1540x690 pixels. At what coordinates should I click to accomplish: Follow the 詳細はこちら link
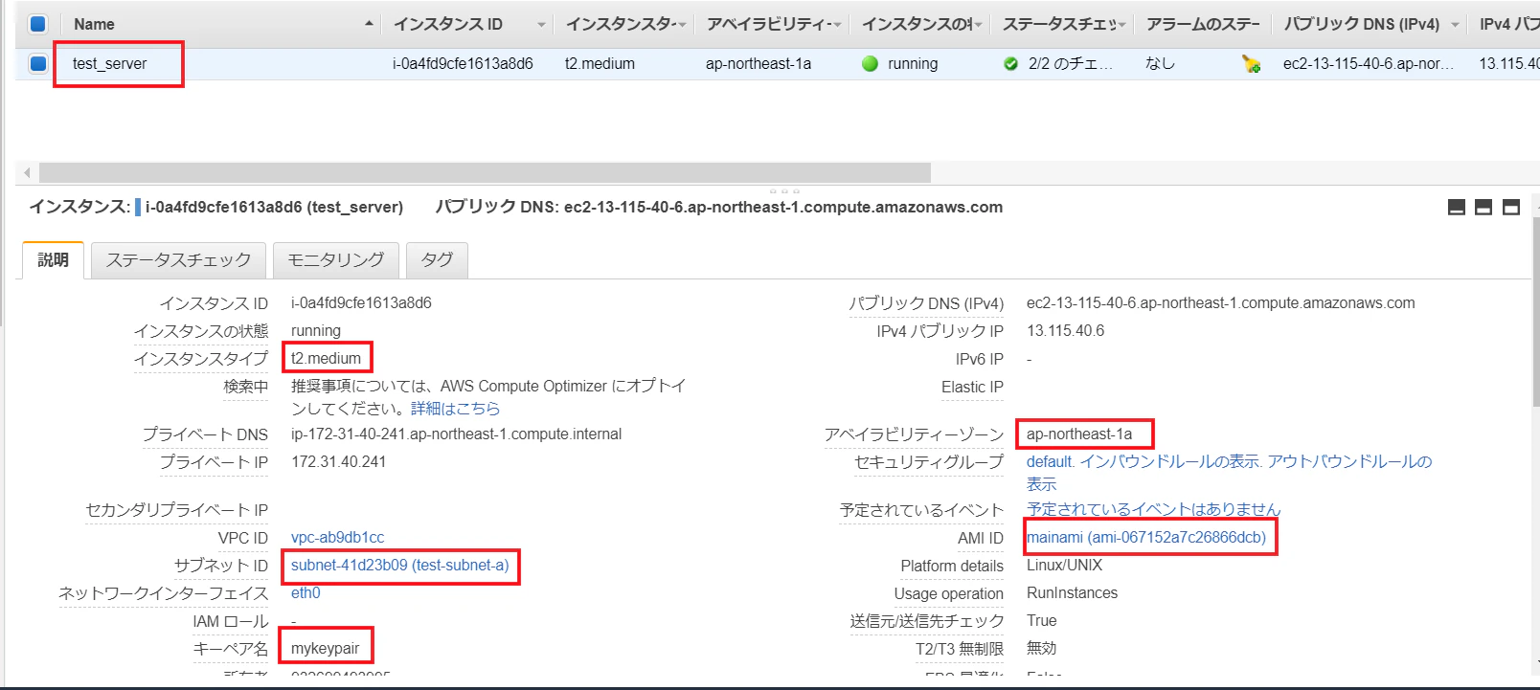[455, 409]
